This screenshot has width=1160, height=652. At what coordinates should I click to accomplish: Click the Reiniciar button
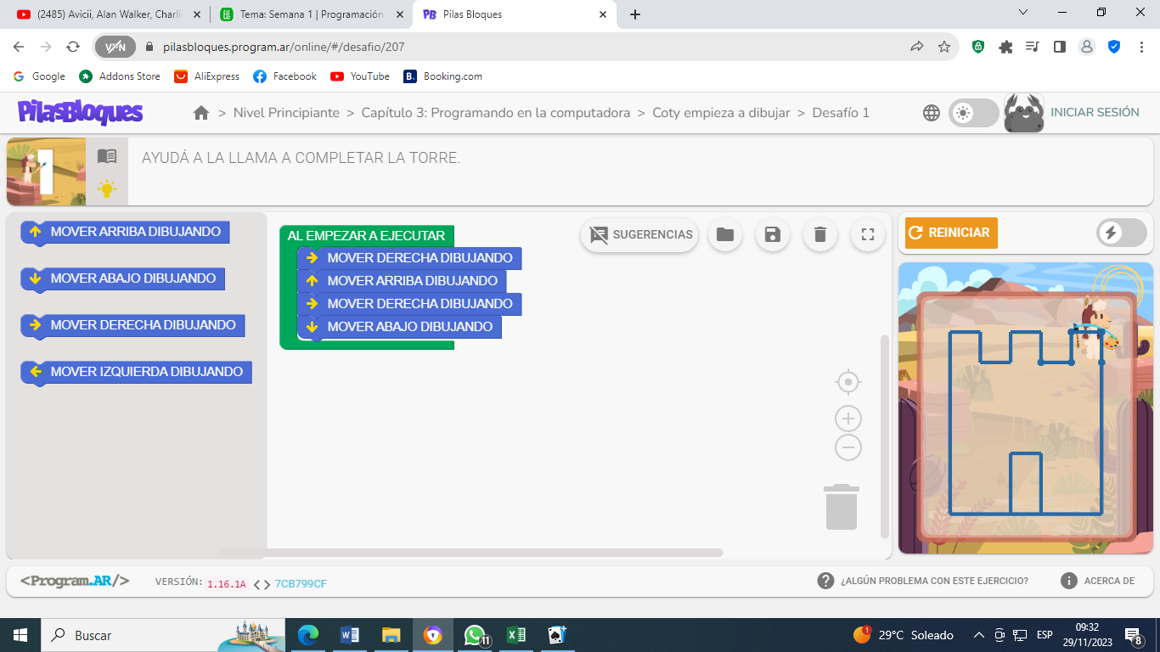[950, 232]
